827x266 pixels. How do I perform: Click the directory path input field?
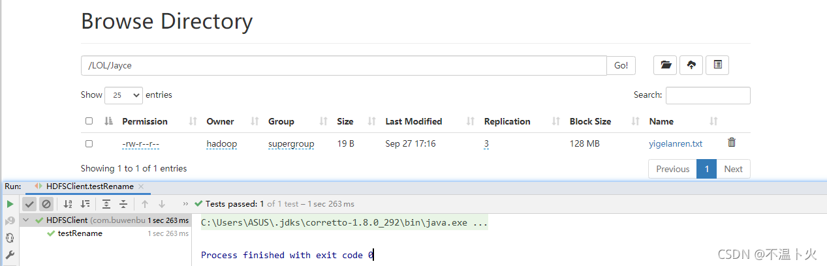coord(343,65)
